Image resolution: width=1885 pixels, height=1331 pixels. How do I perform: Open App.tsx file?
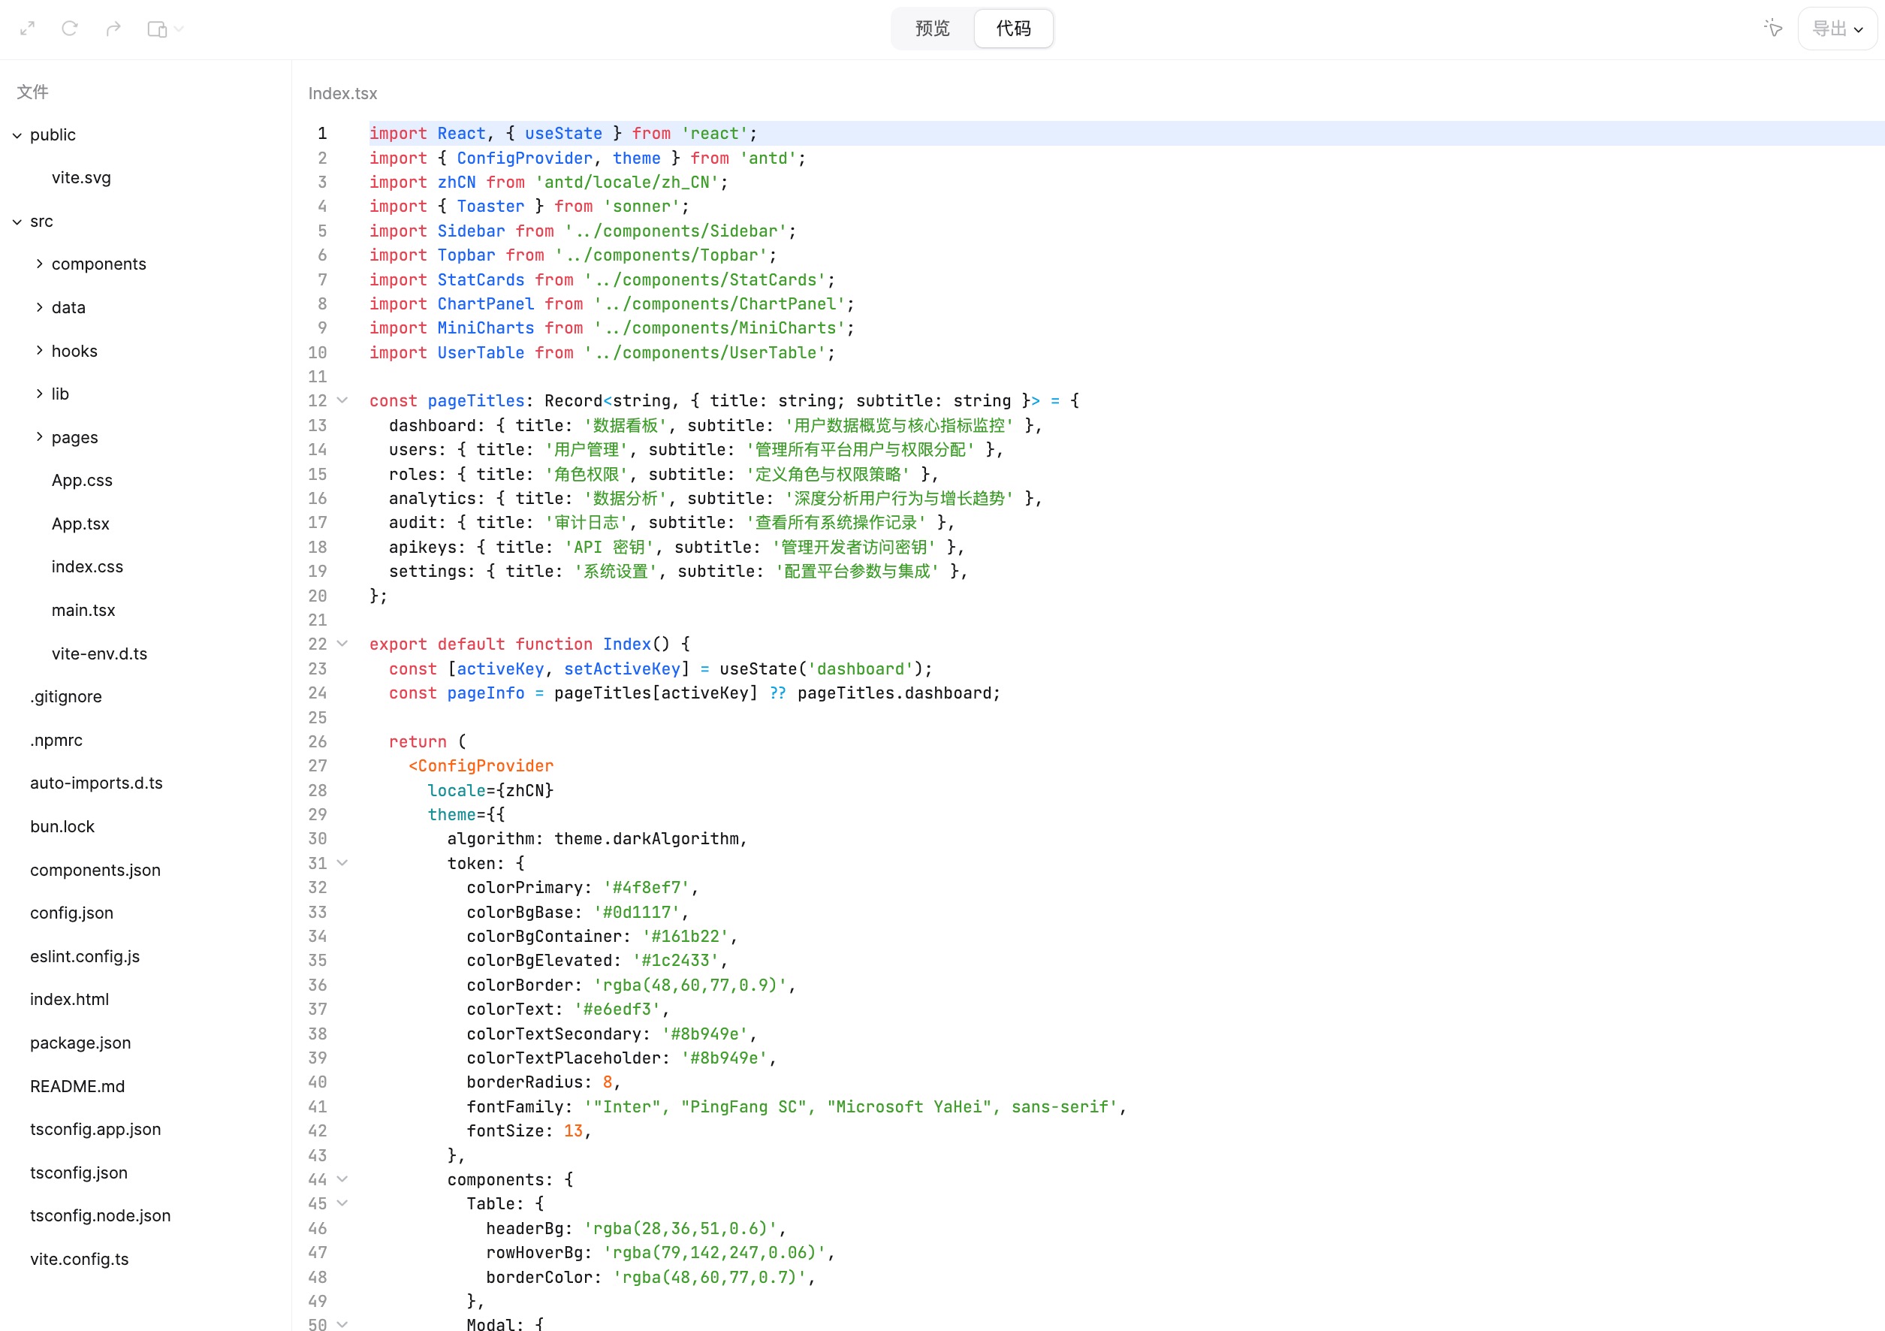(x=80, y=524)
